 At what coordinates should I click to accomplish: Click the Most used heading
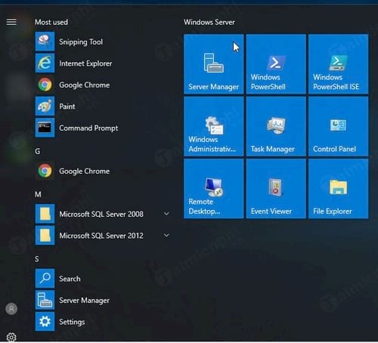(51, 22)
